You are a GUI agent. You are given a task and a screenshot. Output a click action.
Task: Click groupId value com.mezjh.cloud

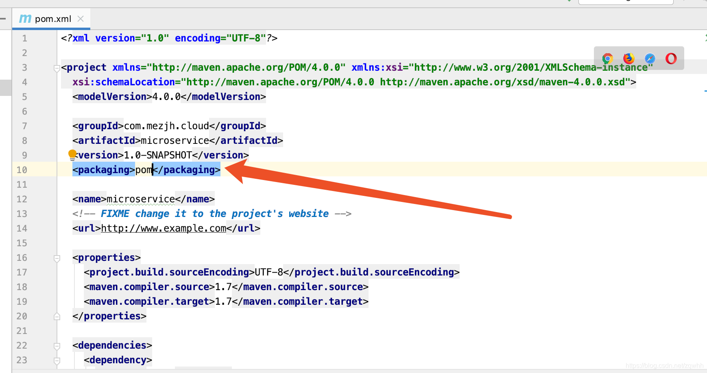[x=166, y=126]
